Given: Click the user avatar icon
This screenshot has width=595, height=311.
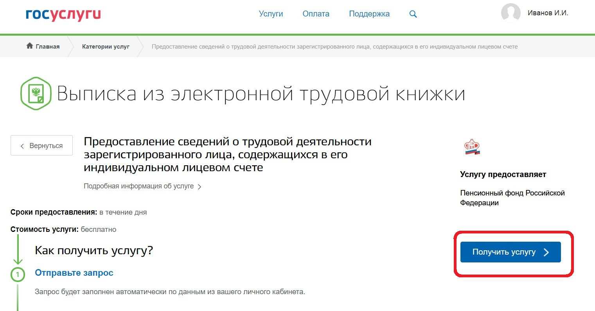Looking at the screenshot, I should tap(511, 13).
